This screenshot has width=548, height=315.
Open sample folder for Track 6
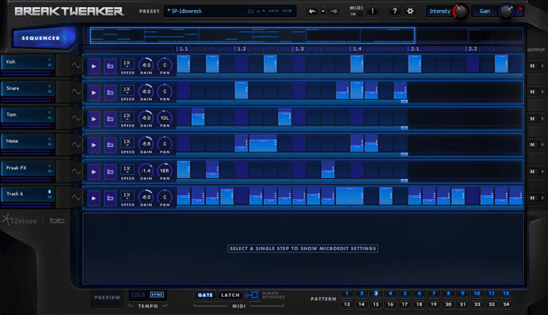(110, 198)
